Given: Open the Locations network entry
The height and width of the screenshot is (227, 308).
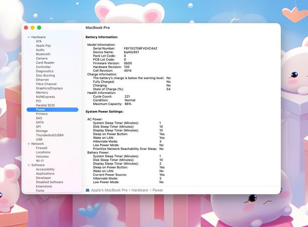Looking at the screenshot, I should [43, 152].
